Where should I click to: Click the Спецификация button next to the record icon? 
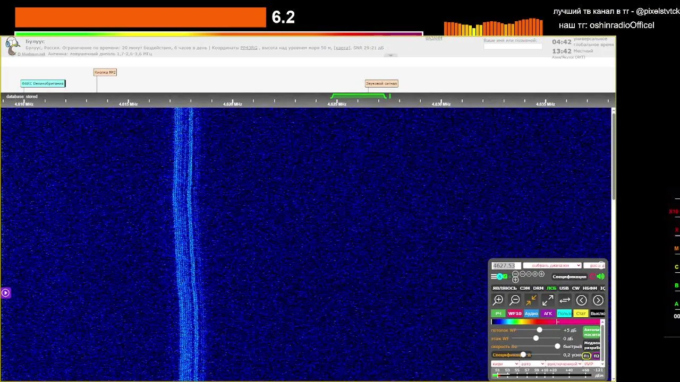(569, 276)
